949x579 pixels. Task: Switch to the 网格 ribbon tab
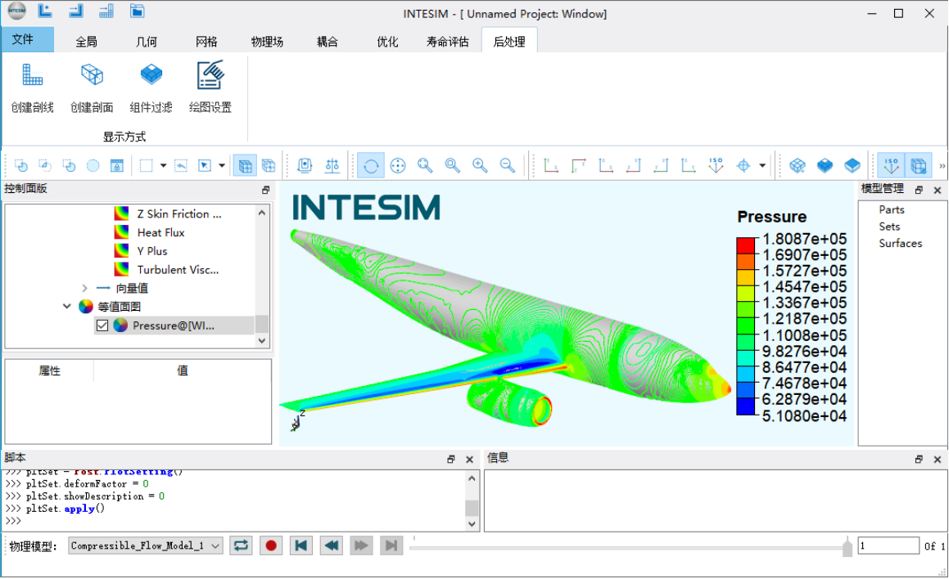tap(206, 42)
